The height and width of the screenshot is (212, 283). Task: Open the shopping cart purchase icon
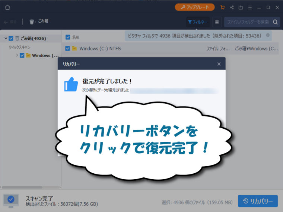pyautogui.click(x=223, y=7)
